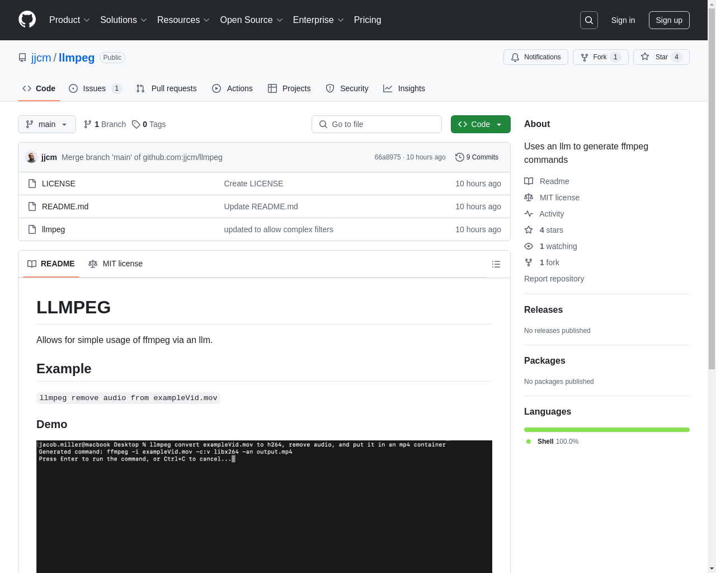Open the green Code dropdown
Viewport: 716px width, 573px height.
[x=481, y=124]
